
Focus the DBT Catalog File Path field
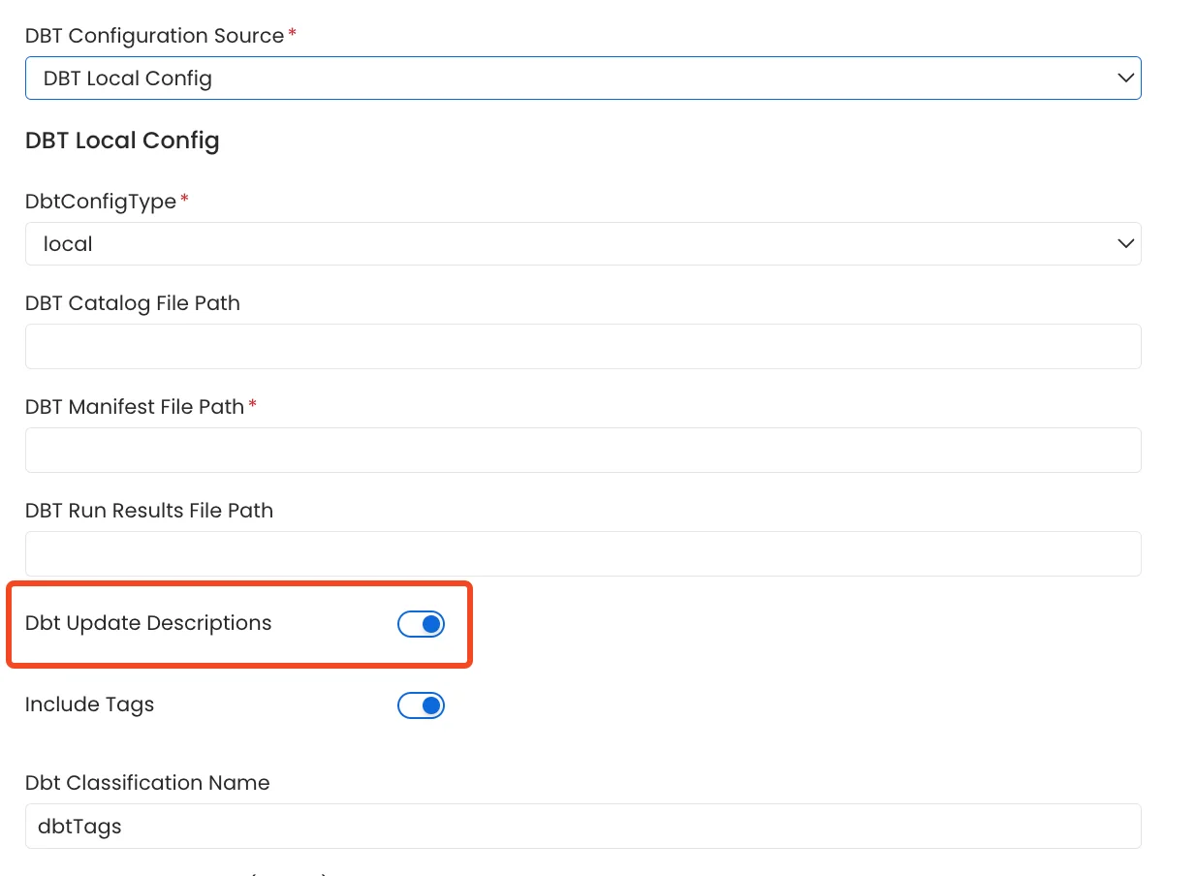coord(582,347)
